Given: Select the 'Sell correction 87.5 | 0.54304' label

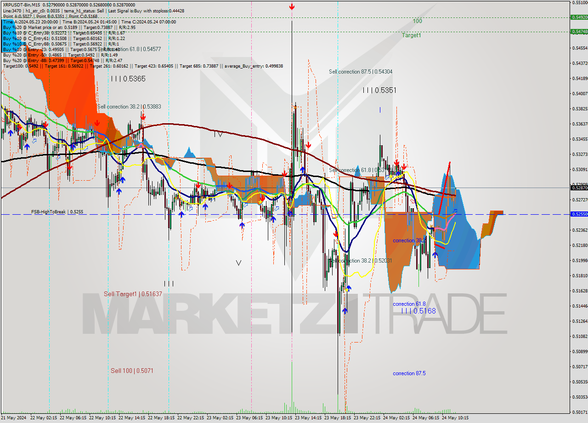Looking at the screenshot, I should [x=361, y=72].
